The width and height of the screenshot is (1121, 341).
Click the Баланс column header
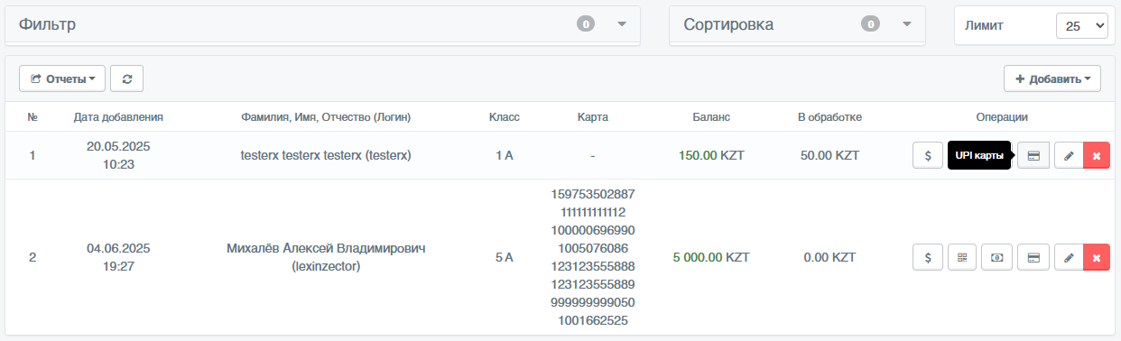click(x=711, y=116)
